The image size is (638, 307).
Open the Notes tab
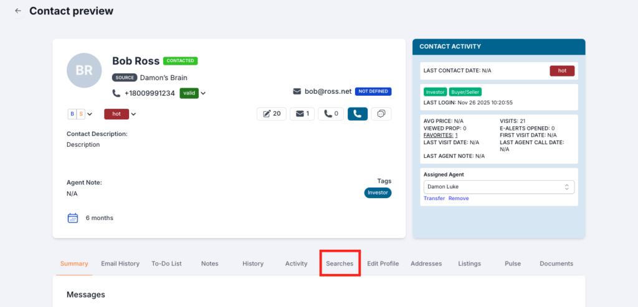click(209, 263)
